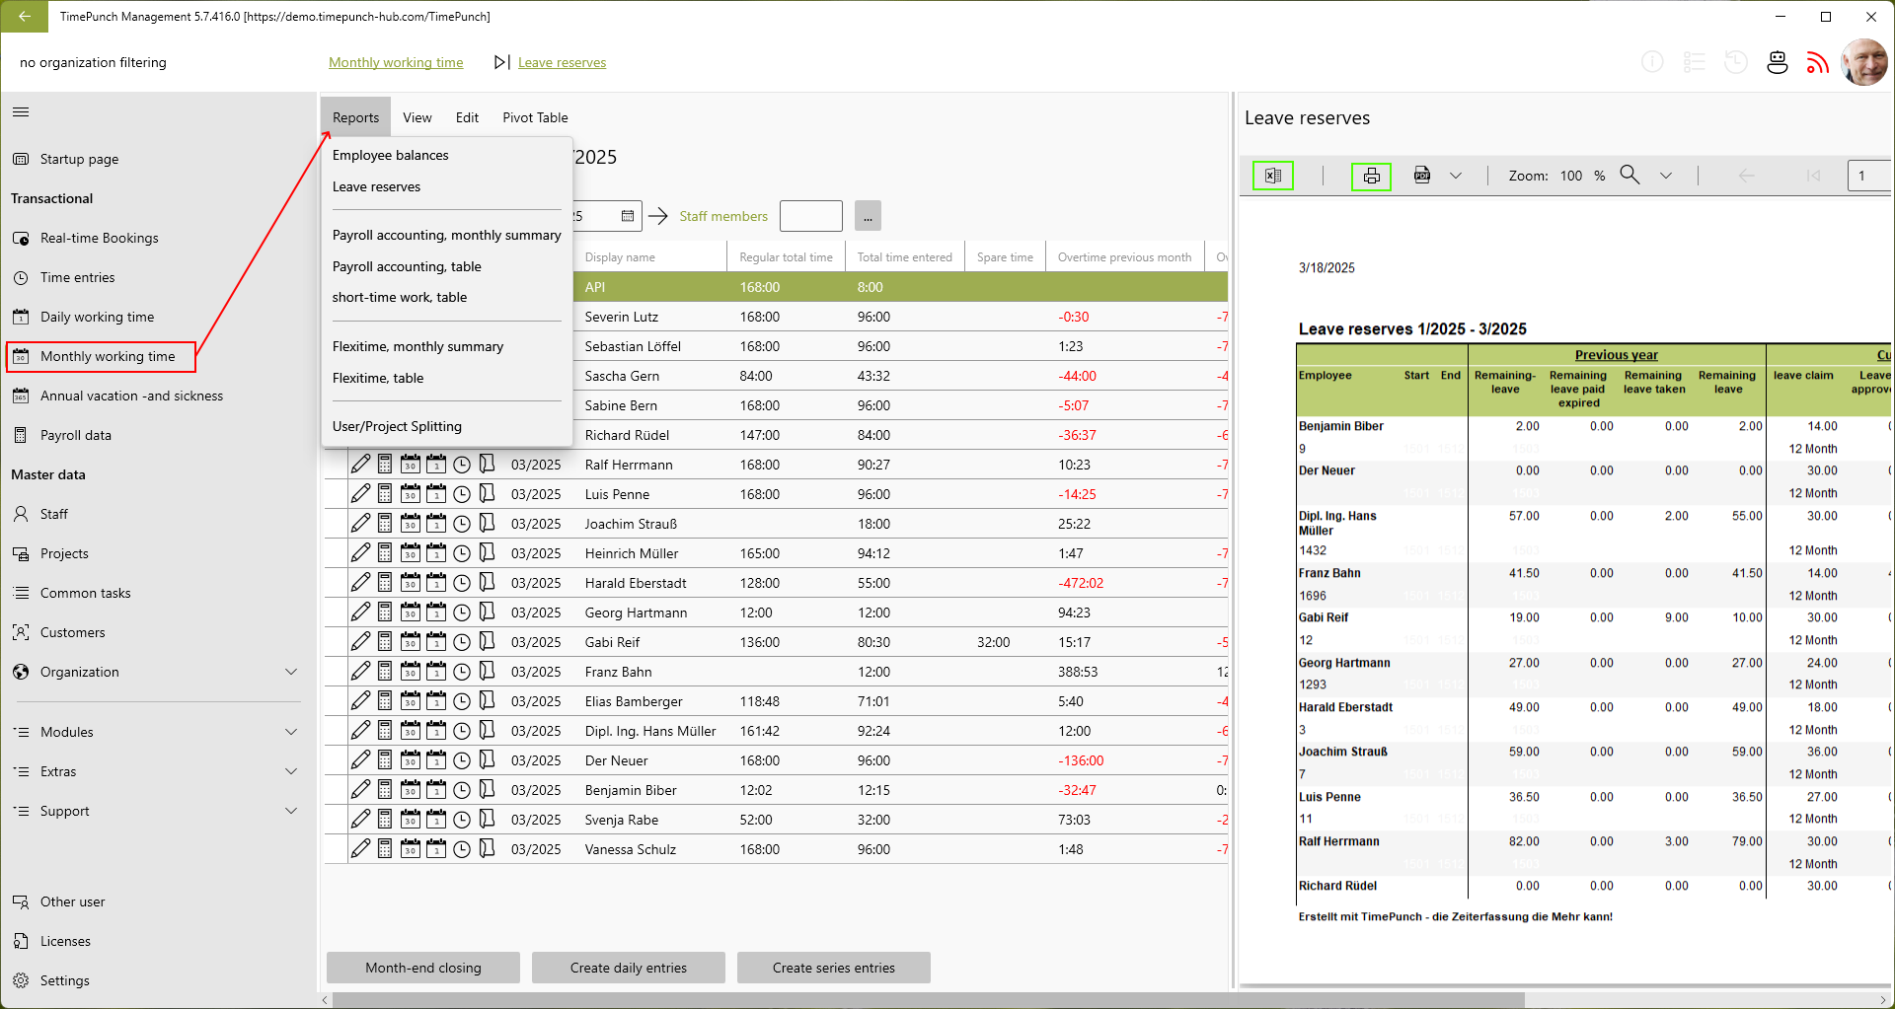Image resolution: width=1895 pixels, height=1009 pixels.
Task: Click the 30-day calendar icon for Joachim Strauß
Action: (x=411, y=523)
